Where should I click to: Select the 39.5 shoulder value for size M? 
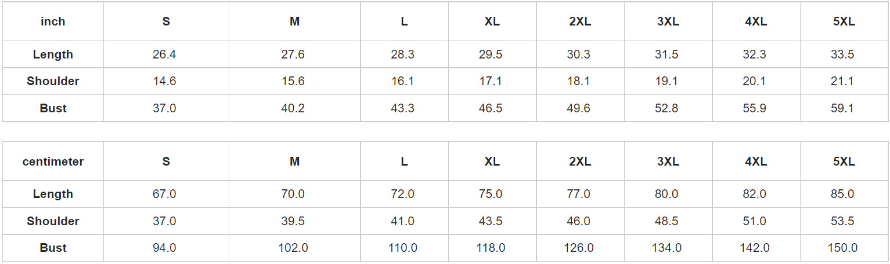tap(293, 221)
